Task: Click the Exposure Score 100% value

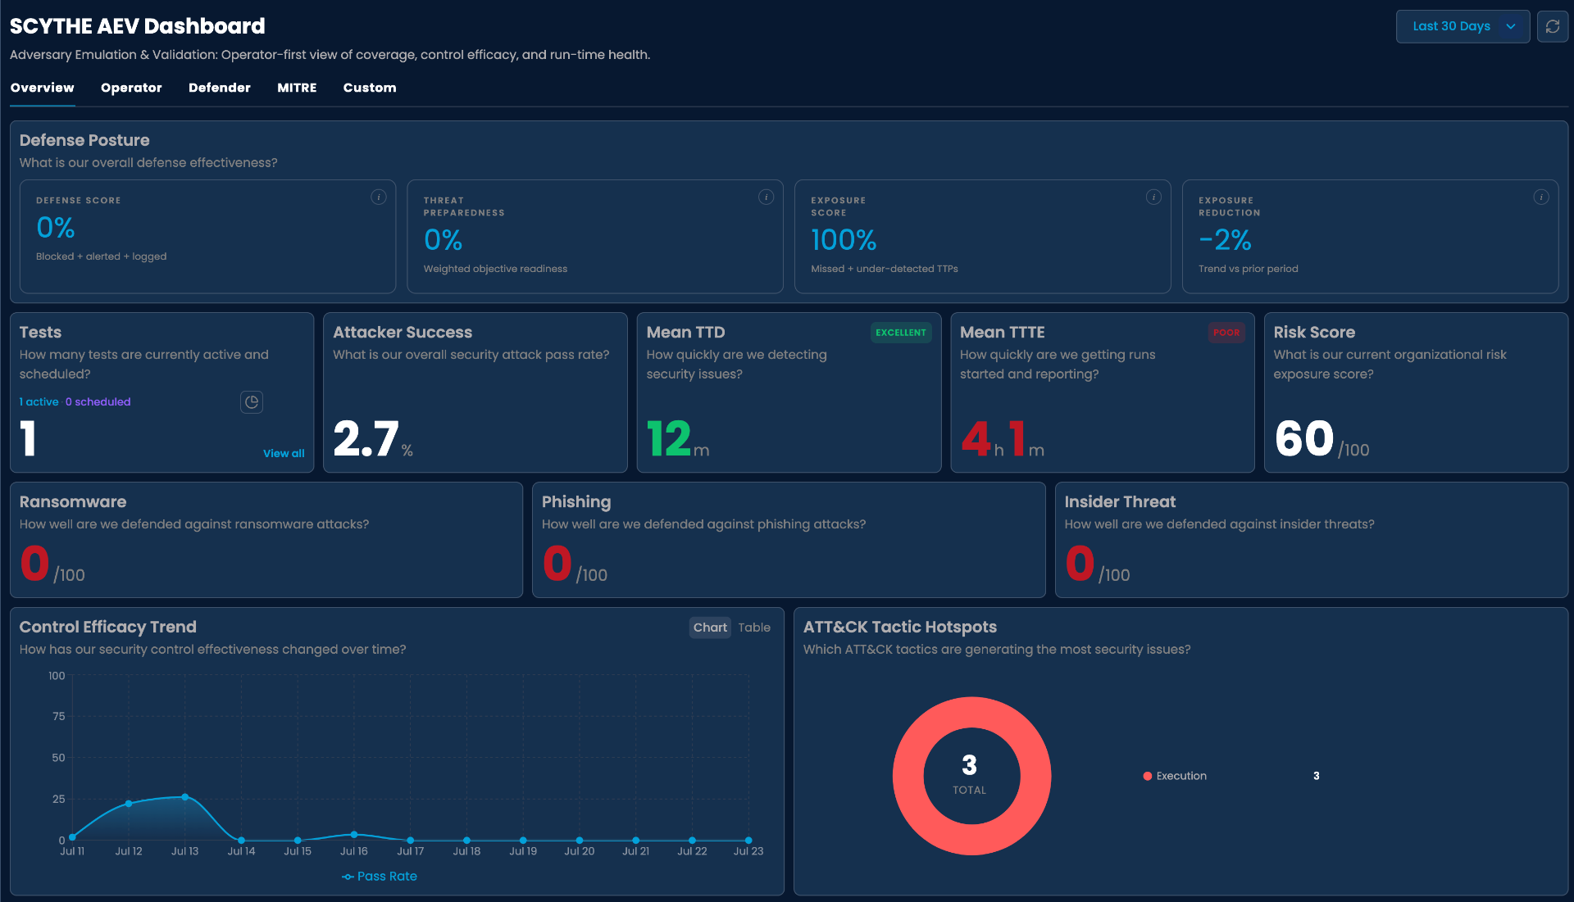Action: tap(844, 239)
